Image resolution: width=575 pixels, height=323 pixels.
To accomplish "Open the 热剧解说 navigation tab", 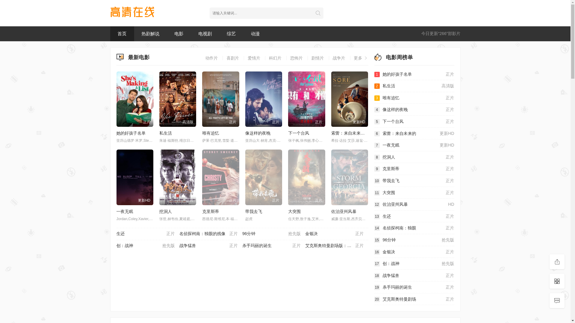I will click(150, 34).
